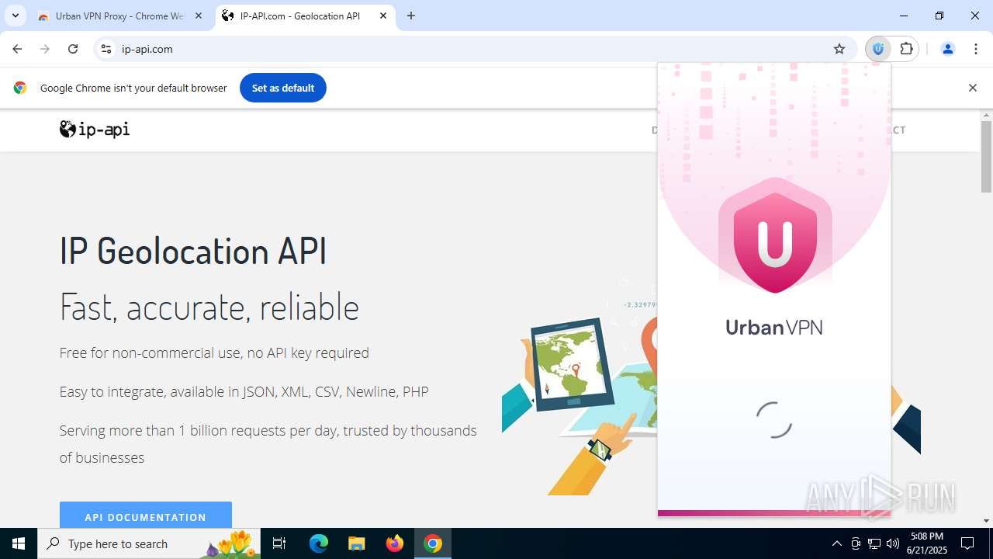This screenshot has width=993, height=559.
Task: Open the volume control tray icon
Action: click(893, 543)
